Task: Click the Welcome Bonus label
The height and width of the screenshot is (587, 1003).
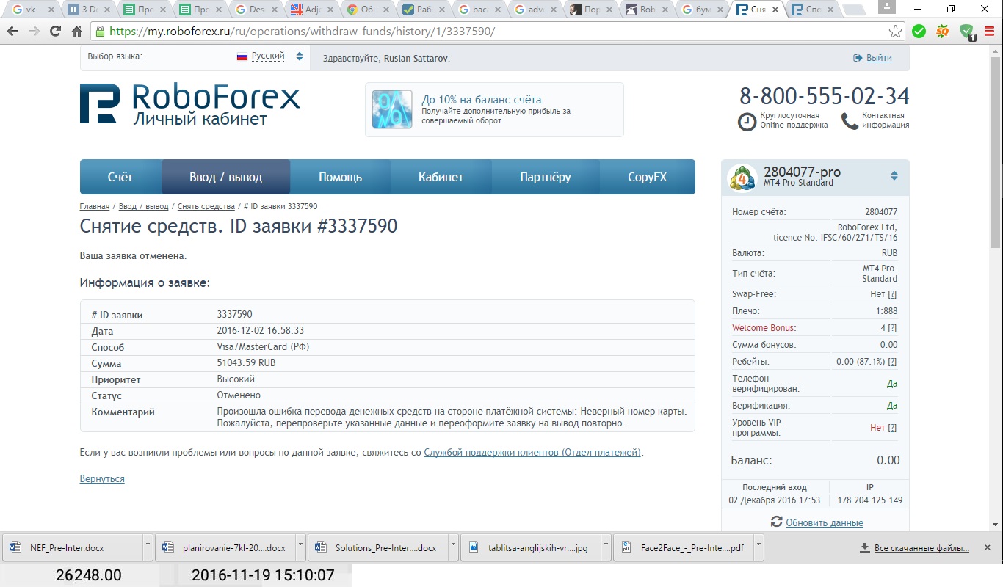Action: tap(764, 328)
